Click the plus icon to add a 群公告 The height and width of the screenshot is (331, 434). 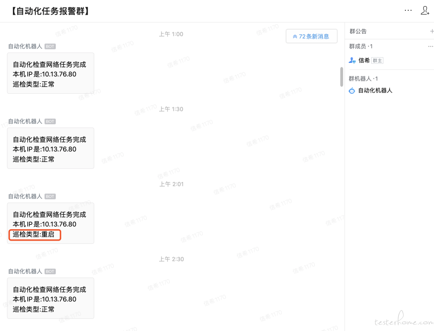click(x=432, y=31)
